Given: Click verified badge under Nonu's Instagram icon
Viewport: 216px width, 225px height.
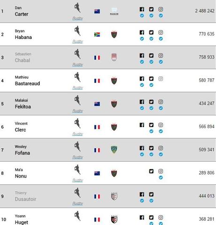Looking at the screenshot, I should coord(161,178).
